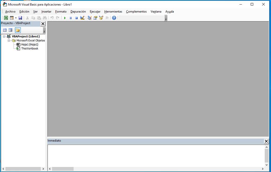The image size is (271, 172).
Task: Click Inmediato scrollbar down arrow
Action: pyautogui.click(x=266, y=165)
